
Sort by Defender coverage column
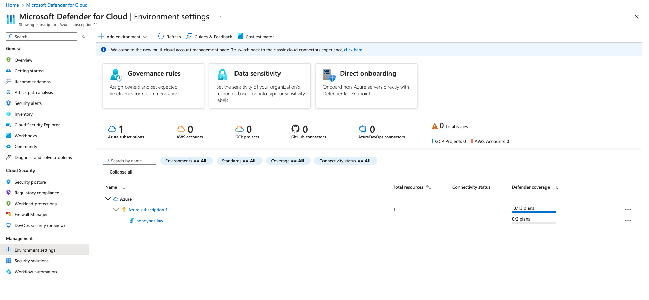[535, 187]
